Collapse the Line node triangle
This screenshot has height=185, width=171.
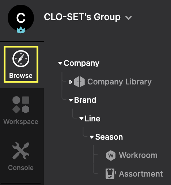[81, 118]
